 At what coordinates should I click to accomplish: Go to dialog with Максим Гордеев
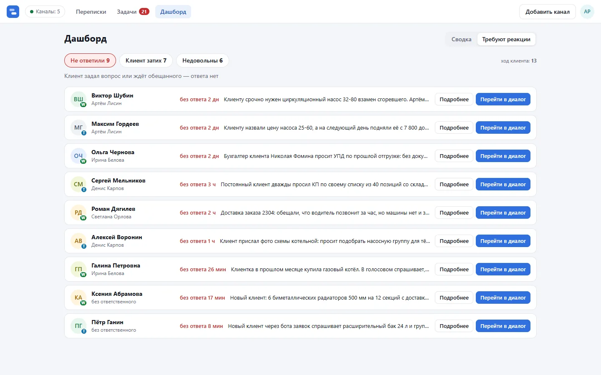click(x=503, y=127)
